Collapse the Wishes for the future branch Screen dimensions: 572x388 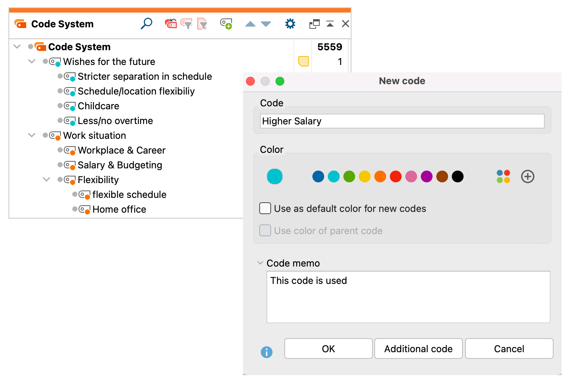point(32,61)
